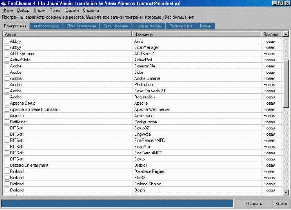Switch to the Типы файлов tab
Viewport: 291px width, 210px height.
click(x=115, y=26)
